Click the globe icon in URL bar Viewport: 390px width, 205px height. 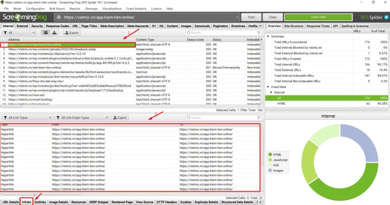(x=59, y=17)
